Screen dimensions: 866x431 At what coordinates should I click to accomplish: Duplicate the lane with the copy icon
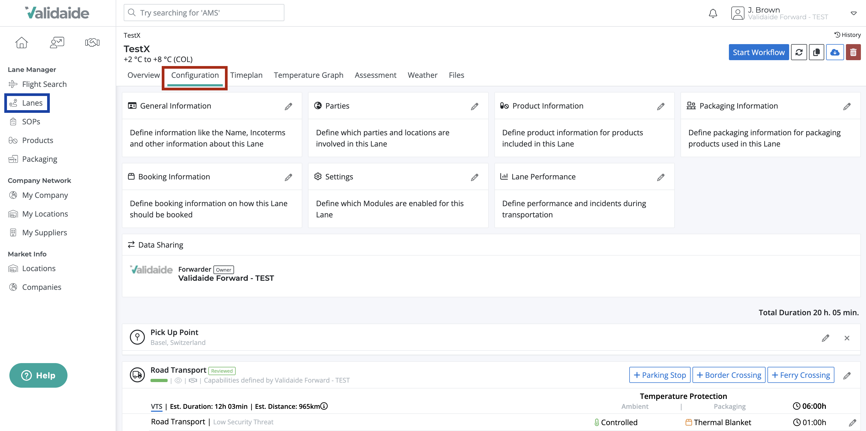click(817, 52)
